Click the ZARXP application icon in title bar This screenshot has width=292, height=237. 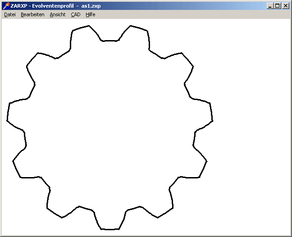[x=6, y=6]
